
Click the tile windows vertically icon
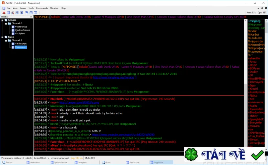point(36,13)
